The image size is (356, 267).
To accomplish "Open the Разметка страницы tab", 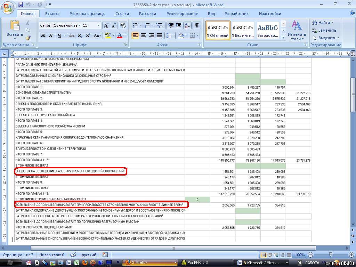I will 87,14.
